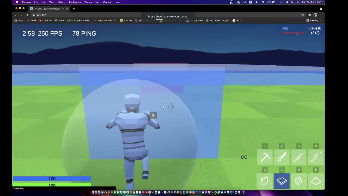Image resolution: width=348 pixels, height=196 pixels.
Task: Click Indian Legend in the scoreboard
Action: 293,33
